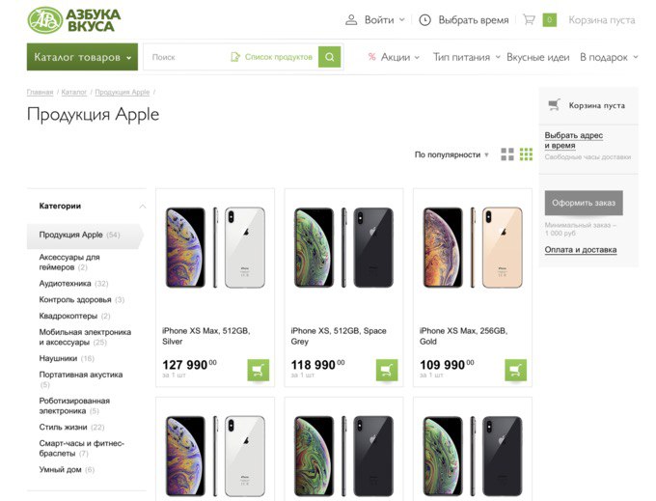This screenshot has height=501, width=656.
Task: Expand the По популярности sort dropdown
Action: click(452, 154)
